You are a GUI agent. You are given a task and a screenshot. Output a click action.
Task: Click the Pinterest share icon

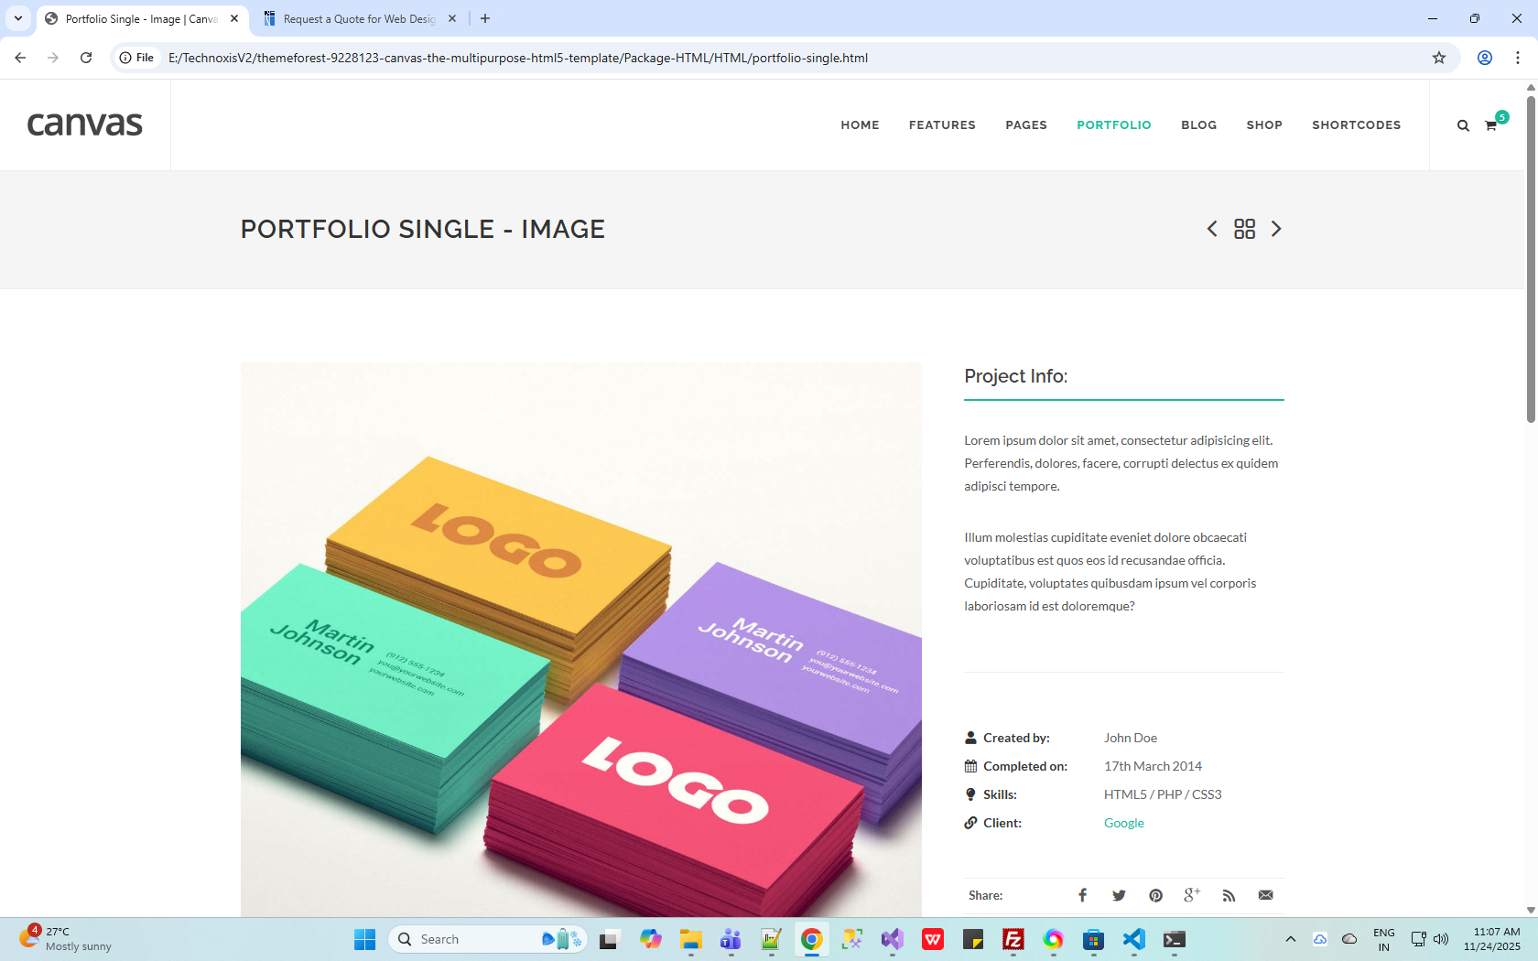(1155, 895)
